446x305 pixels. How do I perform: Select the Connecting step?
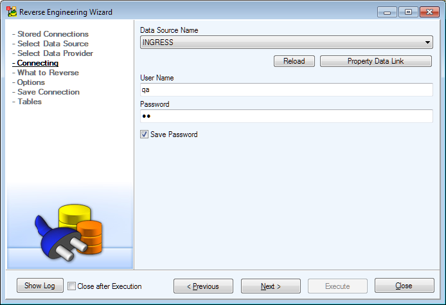(x=35, y=63)
